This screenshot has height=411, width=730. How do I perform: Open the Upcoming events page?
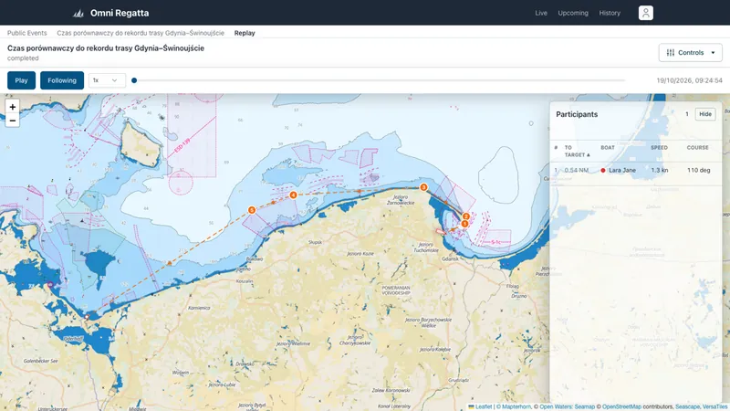pos(573,13)
